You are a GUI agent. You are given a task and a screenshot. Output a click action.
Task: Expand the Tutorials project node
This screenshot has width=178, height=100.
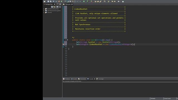pyautogui.click(x=44, y=12)
